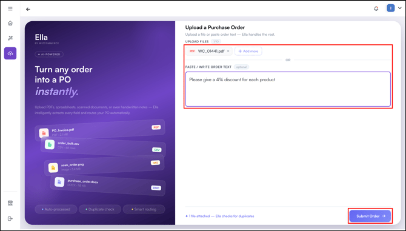Expand the profile dropdown chevron
The height and width of the screenshot is (231, 406).
tap(399, 8)
